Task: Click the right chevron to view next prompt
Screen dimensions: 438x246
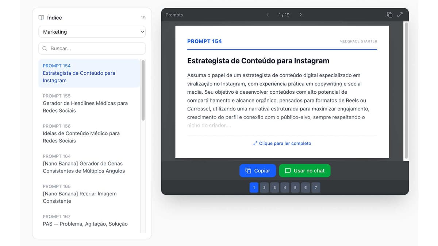Action: pos(300,15)
